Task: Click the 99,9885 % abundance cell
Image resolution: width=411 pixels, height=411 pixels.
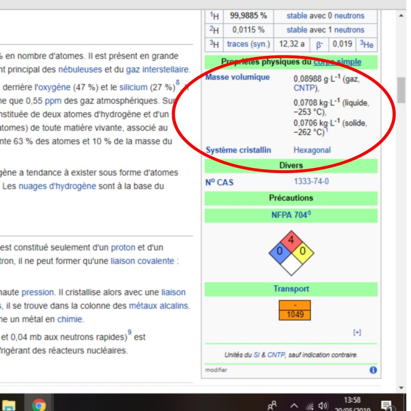Action: 248,16
